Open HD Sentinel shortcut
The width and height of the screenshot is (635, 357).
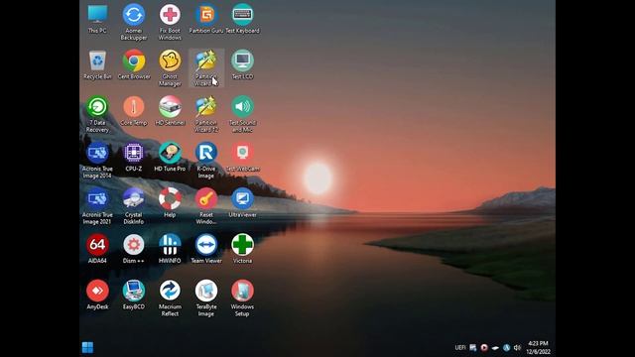coord(170,111)
